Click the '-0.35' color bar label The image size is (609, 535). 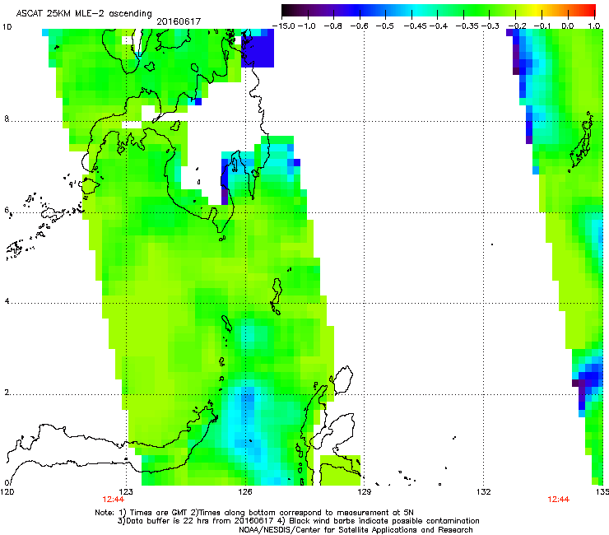tap(467, 26)
